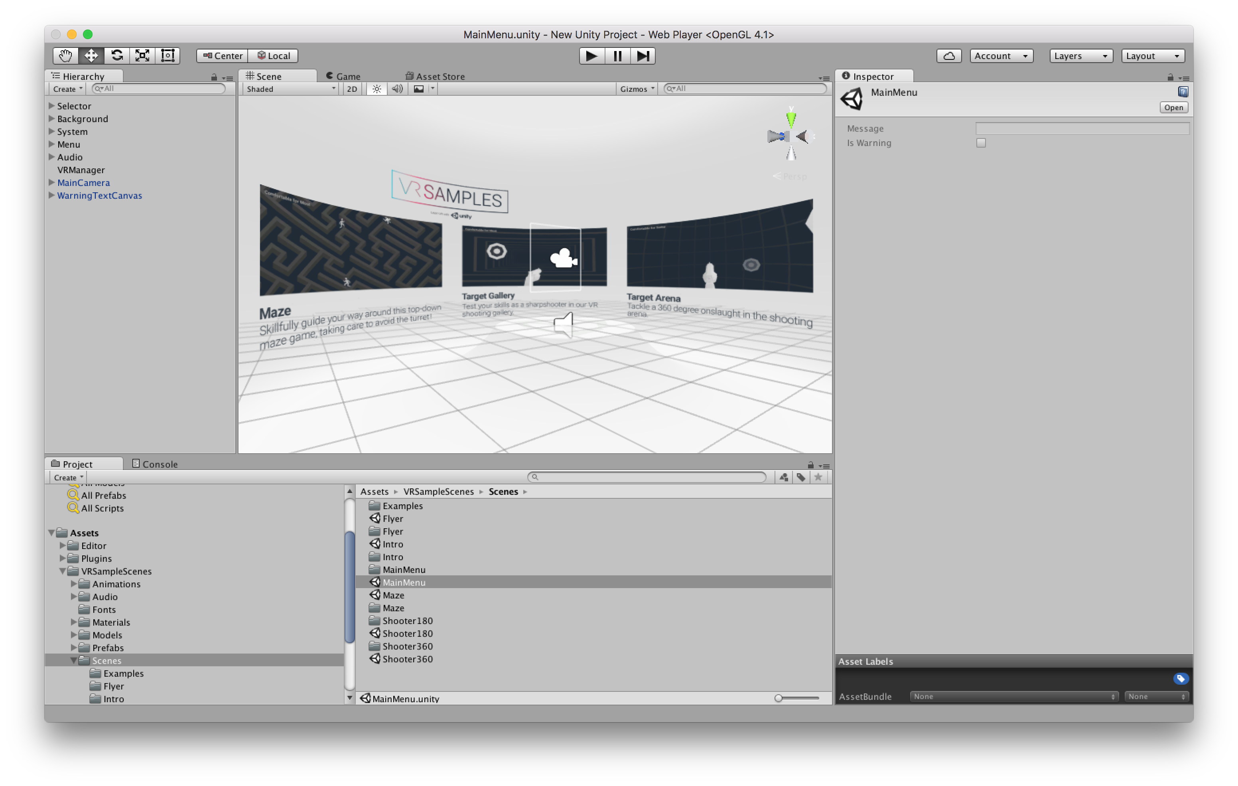
Task: Switch to the Console tab
Action: (x=155, y=464)
